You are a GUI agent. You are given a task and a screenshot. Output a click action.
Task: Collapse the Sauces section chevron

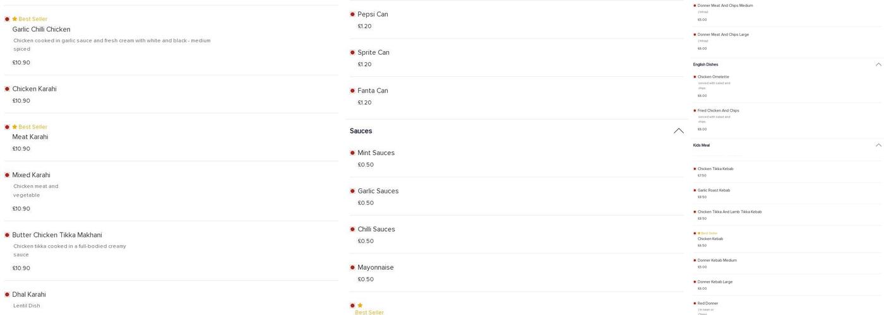coord(678,131)
